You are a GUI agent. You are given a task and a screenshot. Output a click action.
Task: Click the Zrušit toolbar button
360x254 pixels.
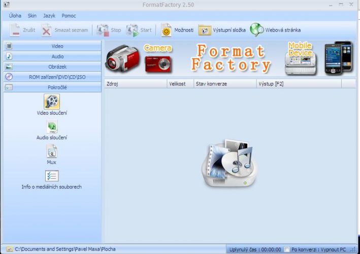tap(22, 30)
